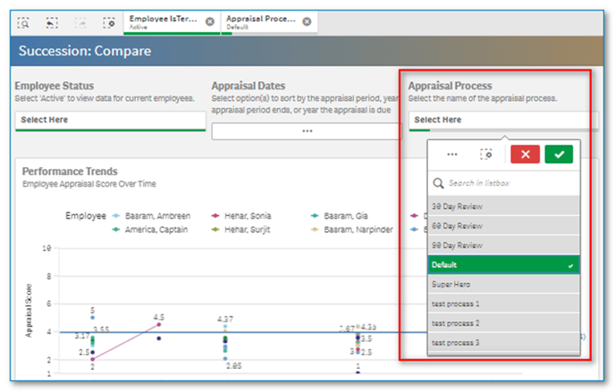Remove the Appraisal Proce... selection
The image size is (615, 392).
click(x=307, y=21)
